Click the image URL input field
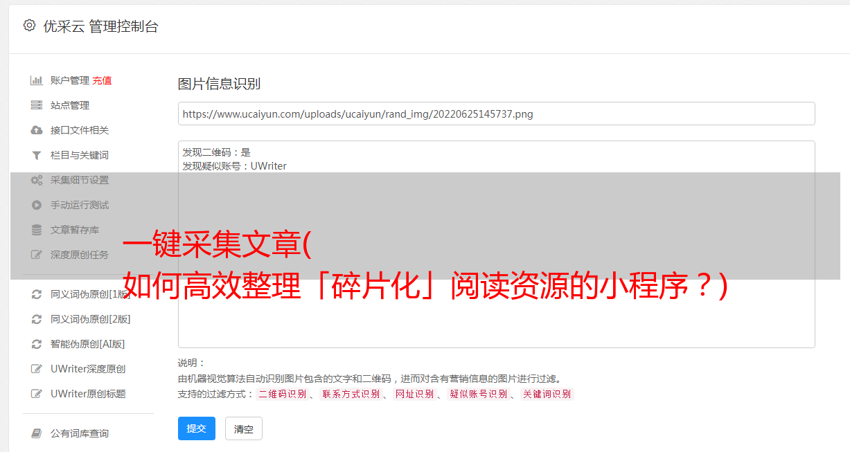The image size is (850, 452). point(496,114)
